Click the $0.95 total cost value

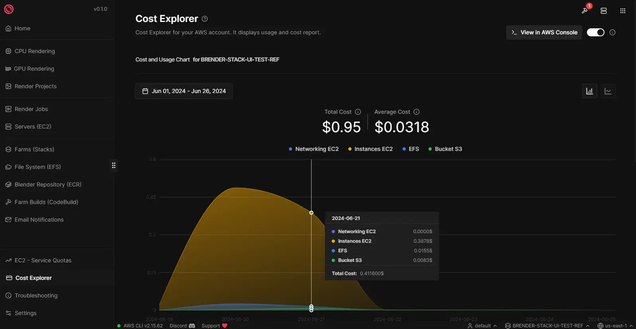pos(342,127)
